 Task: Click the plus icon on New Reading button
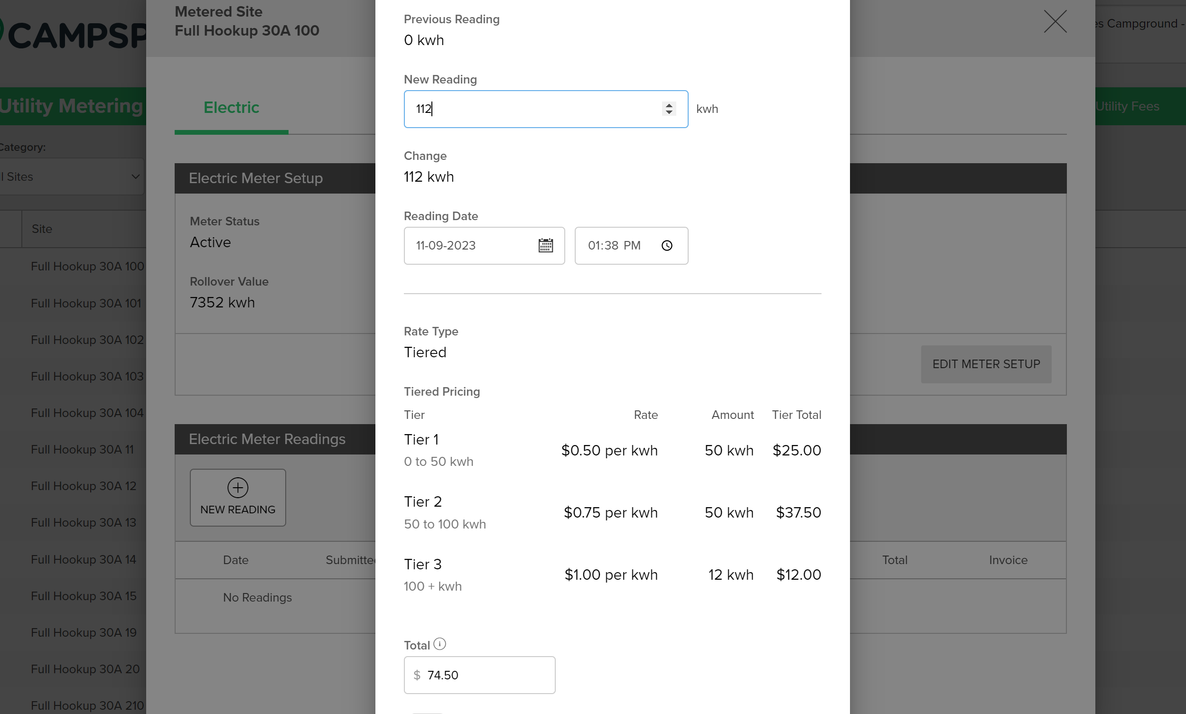(x=237, y=487)
